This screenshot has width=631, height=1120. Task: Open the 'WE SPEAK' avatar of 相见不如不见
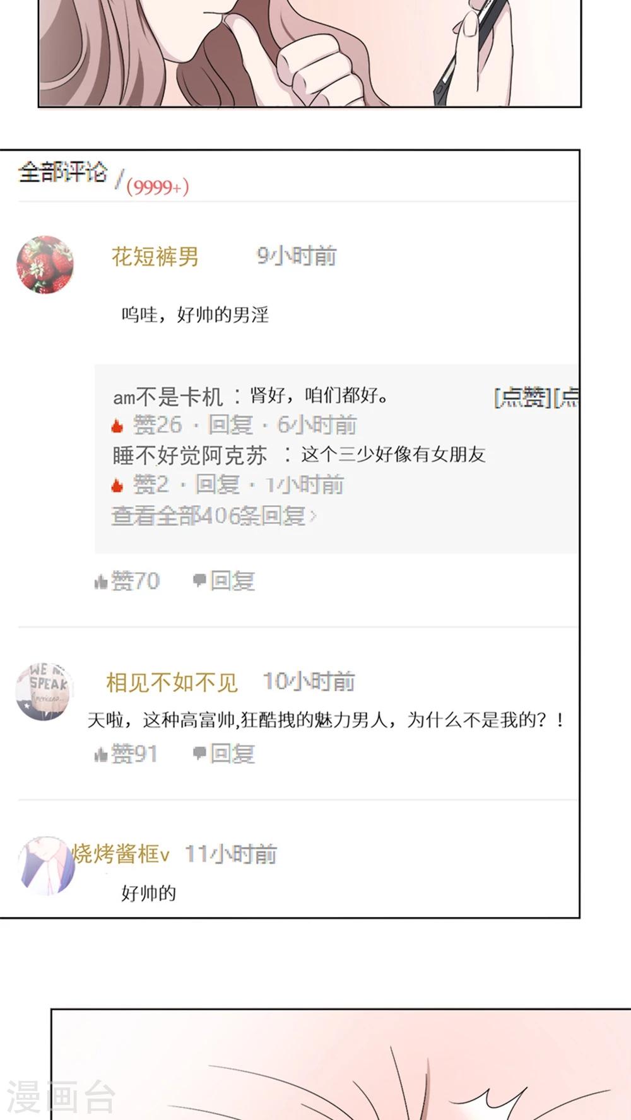(44, 691)
